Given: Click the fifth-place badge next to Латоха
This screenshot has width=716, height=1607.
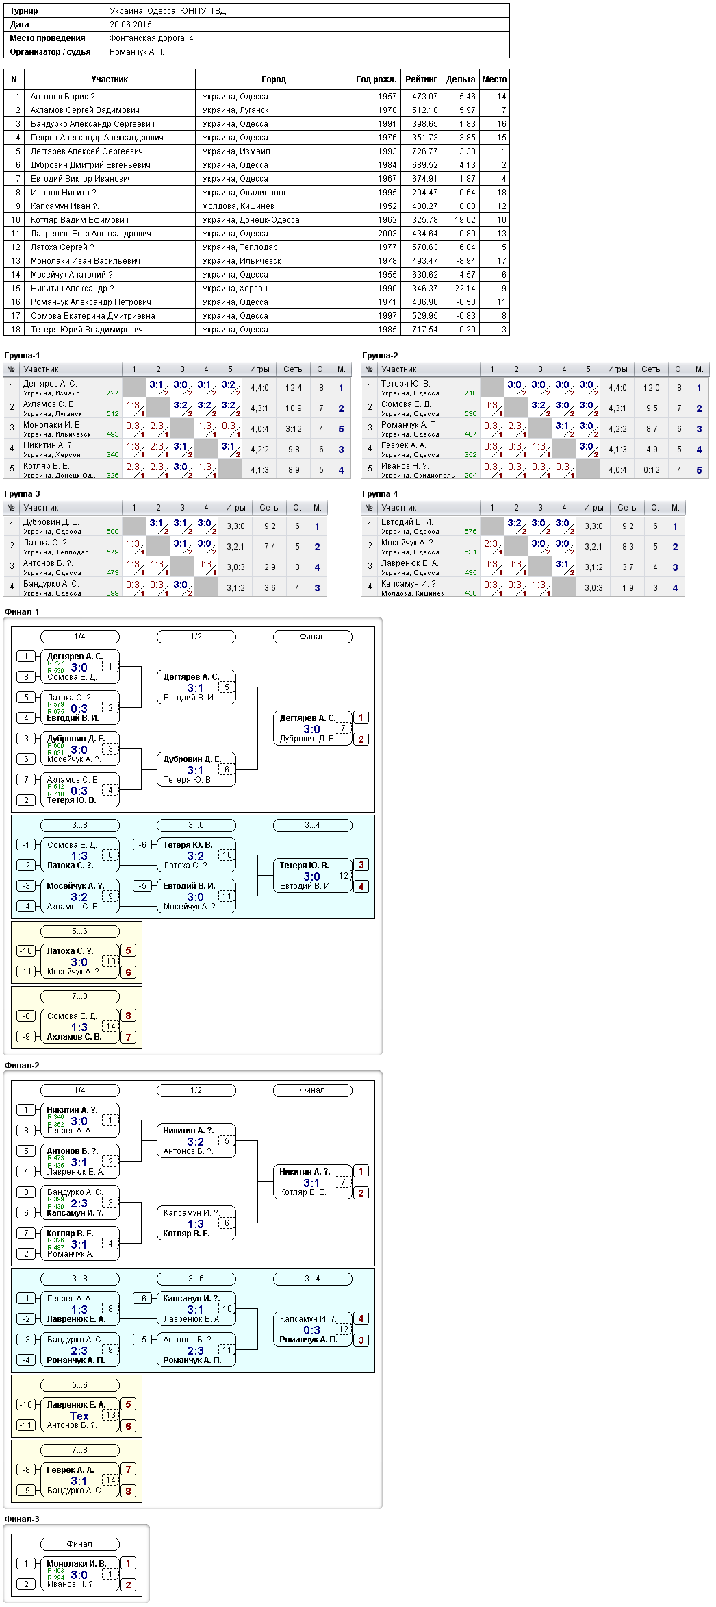Looking at the screenshot, I should pyautogui.click(x=128, y=950).
